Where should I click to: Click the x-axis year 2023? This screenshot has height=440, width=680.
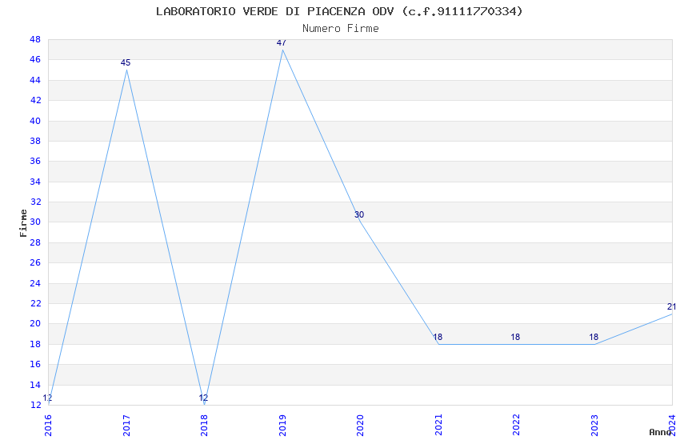click(594, 426)
